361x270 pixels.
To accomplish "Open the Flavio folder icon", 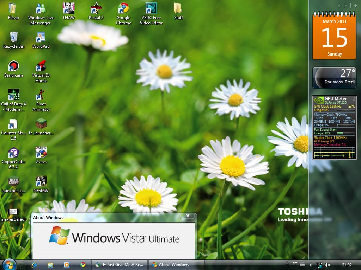I will click(x=13, y=11).
